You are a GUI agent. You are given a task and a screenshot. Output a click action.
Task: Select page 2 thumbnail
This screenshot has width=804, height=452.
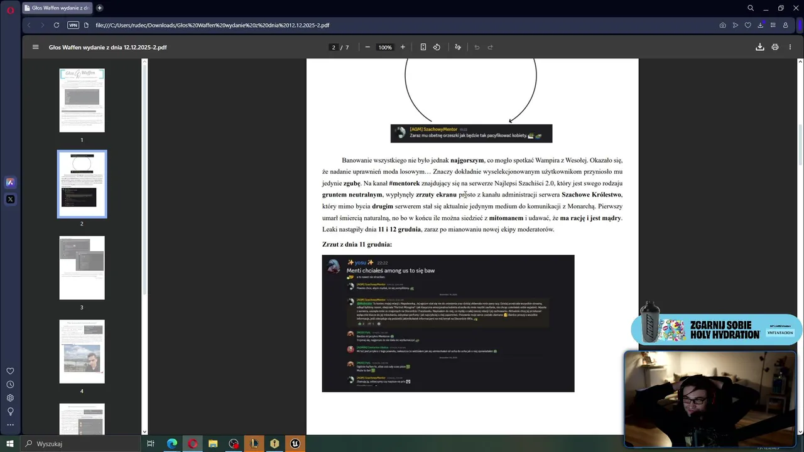point(82,184)
